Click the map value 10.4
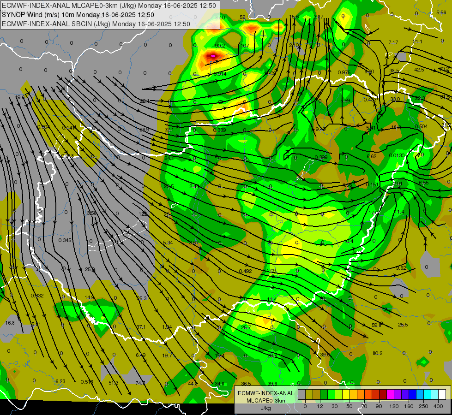Image resolution: width=452 pixels, height=415 pixels. tap(349, 241)
